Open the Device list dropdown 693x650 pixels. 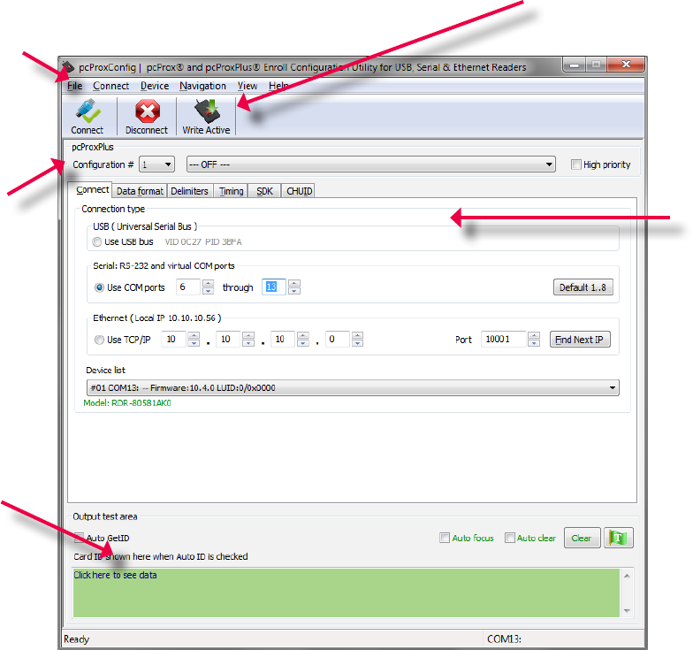[353, 387]
